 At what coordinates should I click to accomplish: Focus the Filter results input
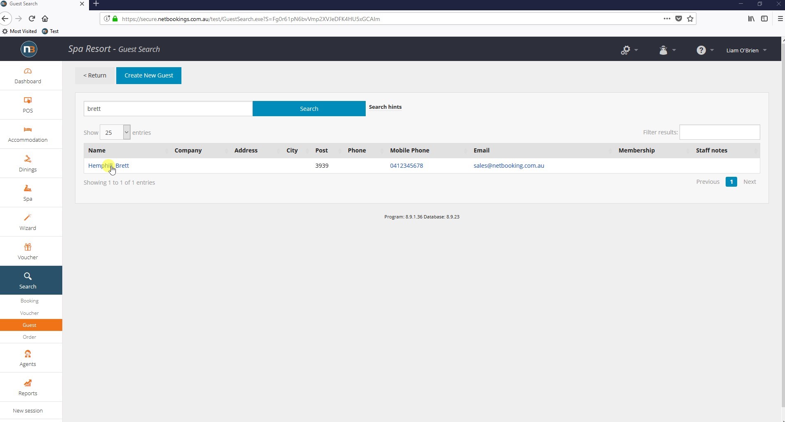719,132
